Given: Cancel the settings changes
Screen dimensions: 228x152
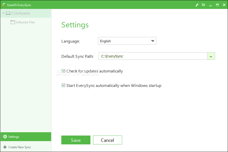Looking at the screenshot, I should coord(107,140).
